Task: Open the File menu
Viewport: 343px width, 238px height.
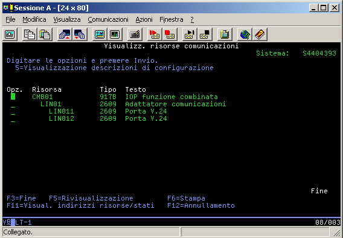Action: [10, 19]
